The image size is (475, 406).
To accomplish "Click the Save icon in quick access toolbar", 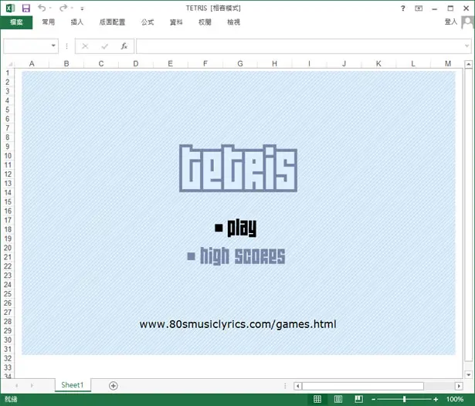I will point(26,8).
